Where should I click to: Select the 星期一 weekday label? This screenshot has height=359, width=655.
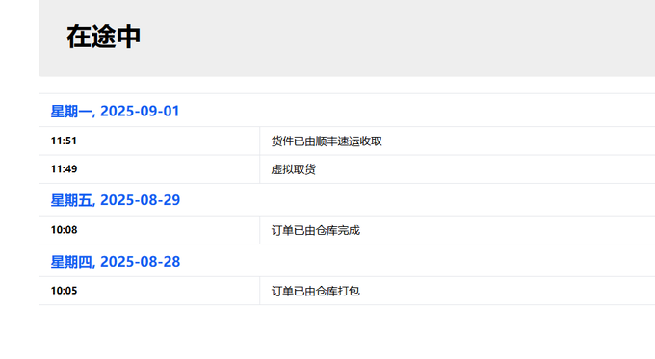[71, 111]
